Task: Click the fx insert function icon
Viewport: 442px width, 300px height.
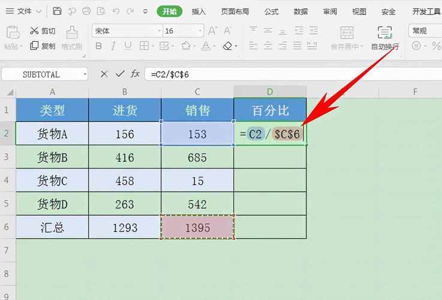Action: [x=136, y=74]
